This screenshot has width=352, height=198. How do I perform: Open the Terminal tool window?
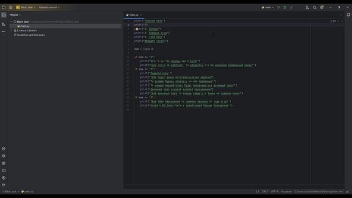(4, 170)
